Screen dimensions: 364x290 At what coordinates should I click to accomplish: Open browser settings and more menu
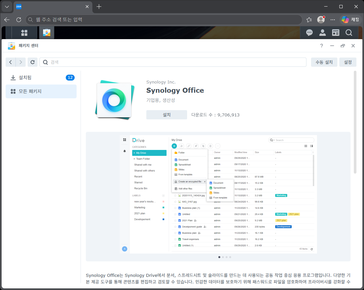point(333,20)
